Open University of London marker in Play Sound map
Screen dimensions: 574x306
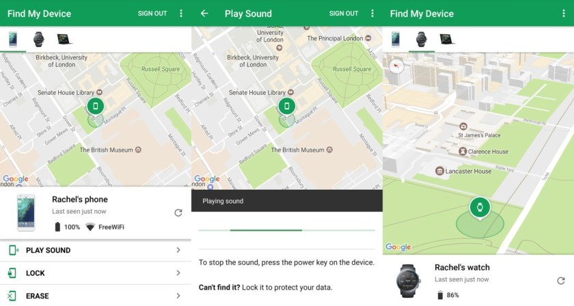click(x=279, y=48)
